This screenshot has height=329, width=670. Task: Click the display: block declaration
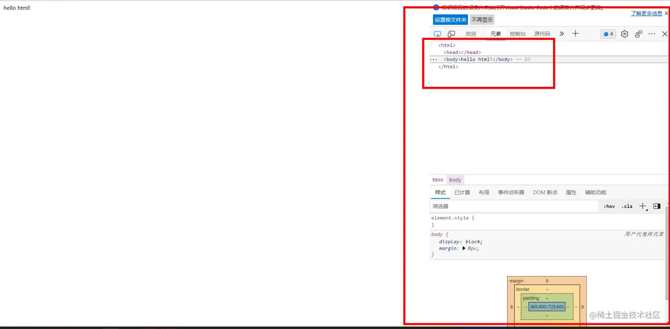coord(461,241)
